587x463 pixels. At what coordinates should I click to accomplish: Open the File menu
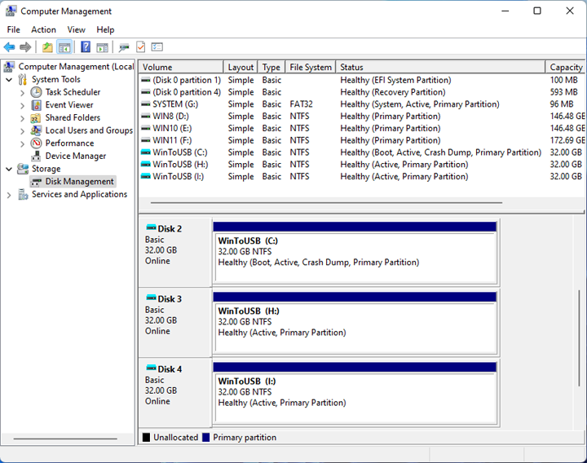(x=14, y=29)
